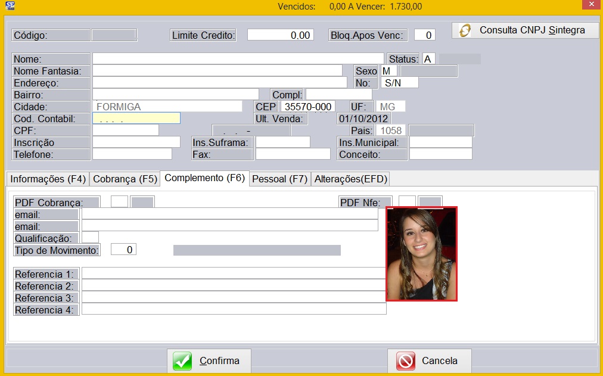Click the Tipo de Movimento field
This screenshot has height=376, width=603.
[123, 250]
